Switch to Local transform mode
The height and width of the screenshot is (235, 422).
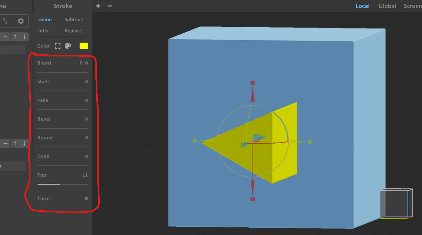pyautogui.click(x=362, y=6)
